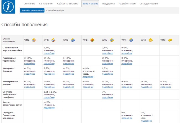Click the WMU wallet icon
This screenshot has height=123, width=180.
(x=111, y=40)
